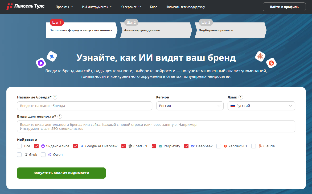Viewport: 312px width, 194px height.
Task: Click the Пиксель Тулс logo
Action: tap(26, 7)
